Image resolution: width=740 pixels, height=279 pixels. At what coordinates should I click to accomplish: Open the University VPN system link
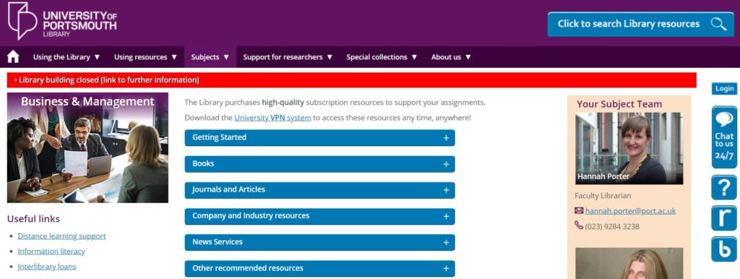(272, 118)
